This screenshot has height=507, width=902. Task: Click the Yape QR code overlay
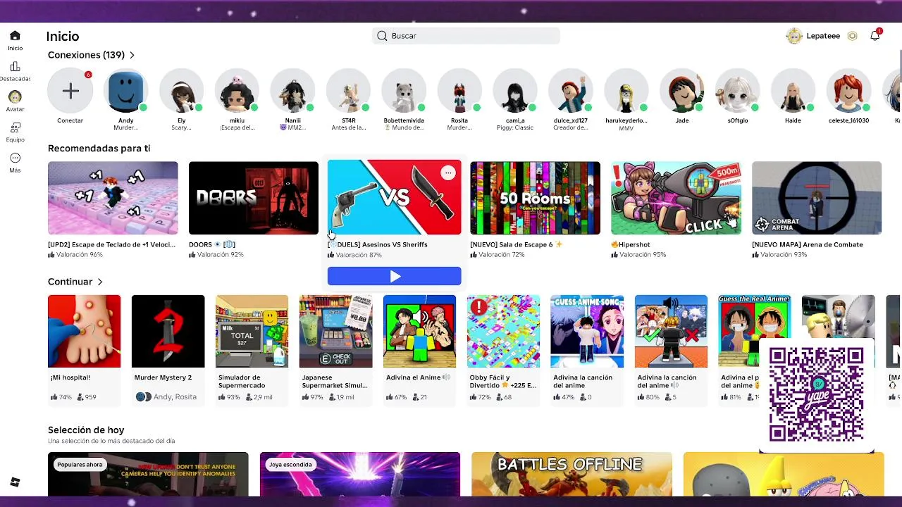coord(817,395)
